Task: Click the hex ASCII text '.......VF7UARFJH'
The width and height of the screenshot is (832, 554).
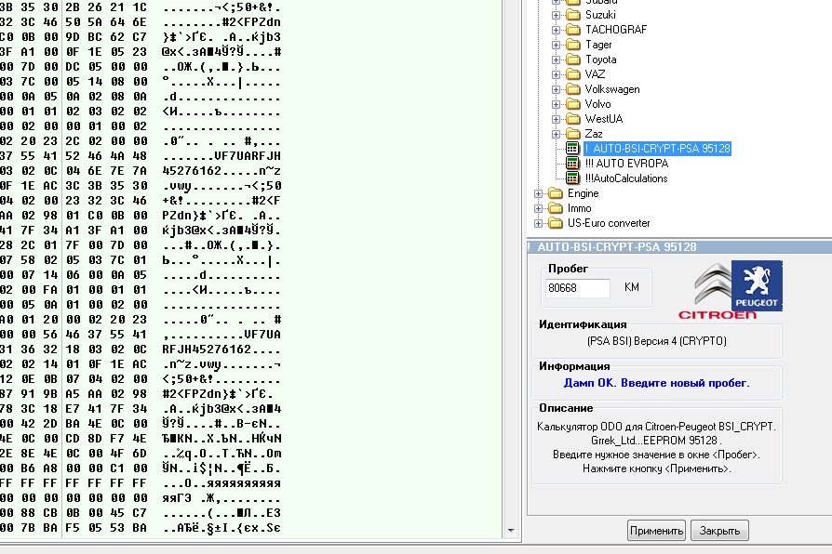Action: 221,156
